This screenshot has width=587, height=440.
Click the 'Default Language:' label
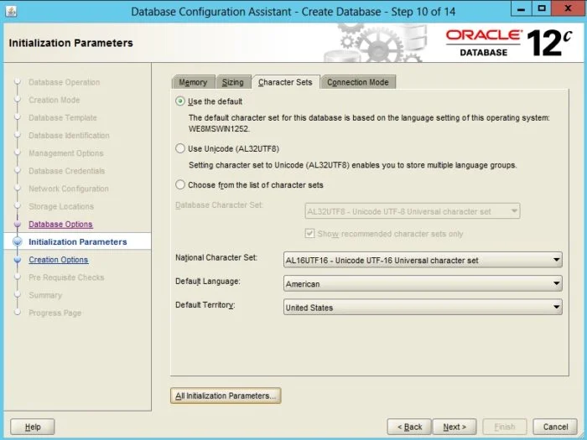coord(208,282)
